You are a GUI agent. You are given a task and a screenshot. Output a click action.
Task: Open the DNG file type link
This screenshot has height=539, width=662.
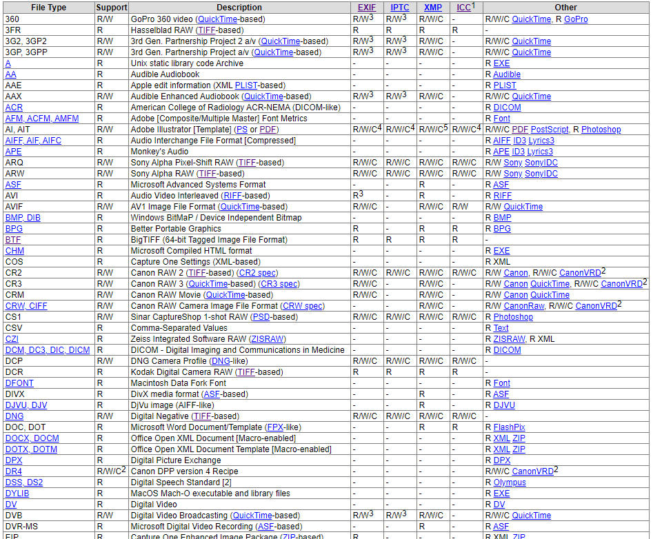(14, 416)
